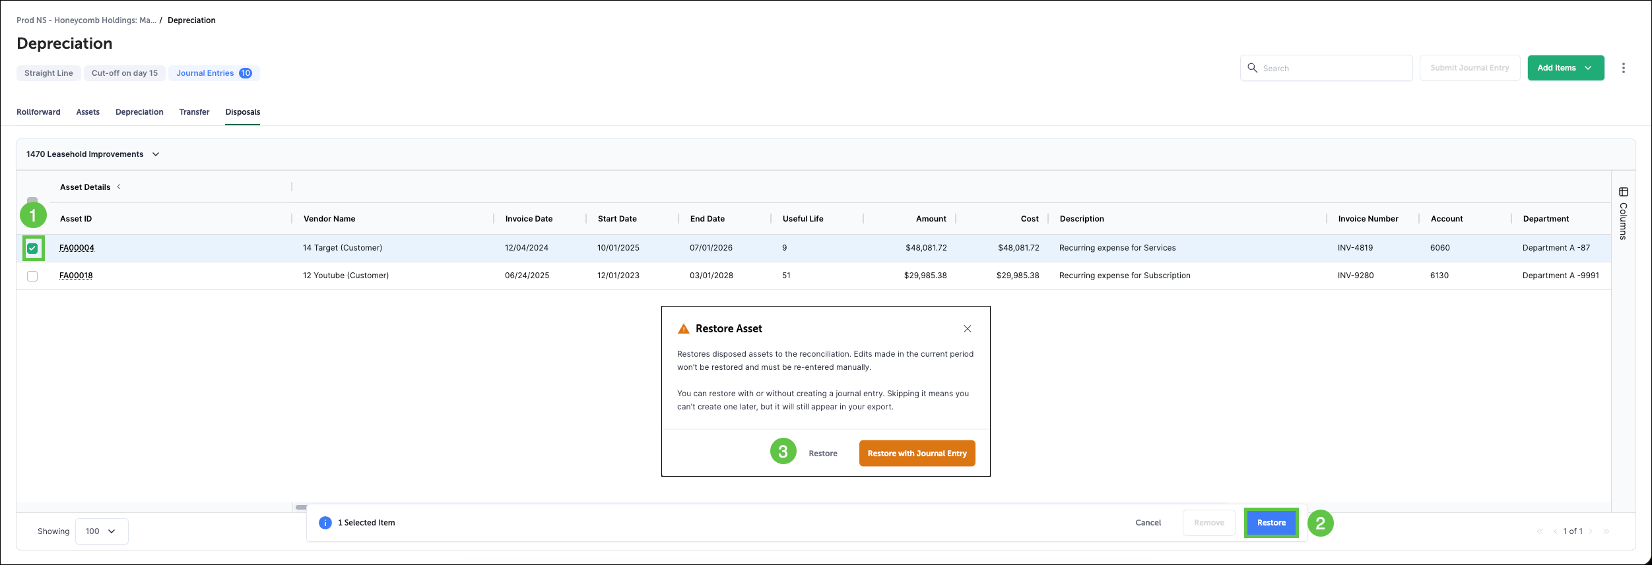1652x565 pixels.
Task: Uncheck the FA00004 row checkbox
Action: (32, 249)
